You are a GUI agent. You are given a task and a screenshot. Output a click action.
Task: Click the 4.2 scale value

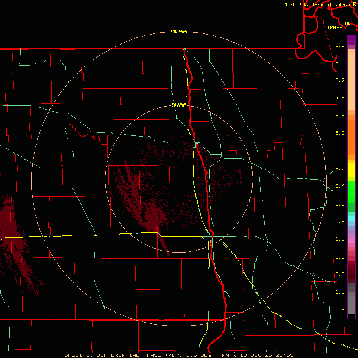click(340, 169)
